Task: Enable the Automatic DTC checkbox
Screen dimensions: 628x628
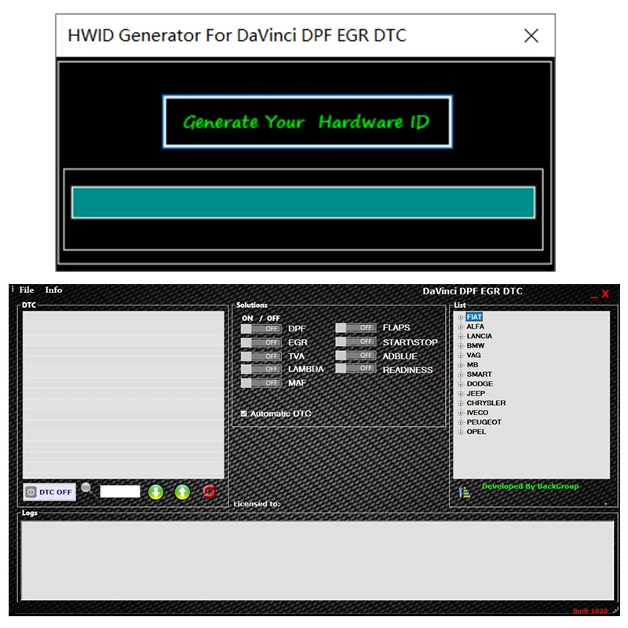Action: point(244,413)
